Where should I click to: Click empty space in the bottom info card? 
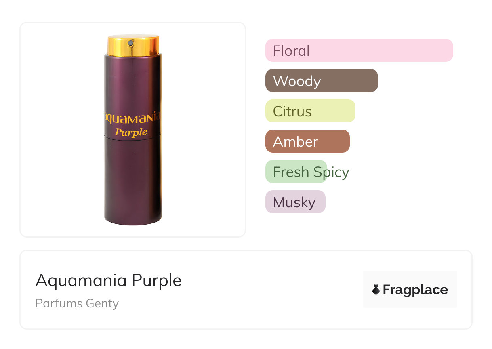click(263, 291)
